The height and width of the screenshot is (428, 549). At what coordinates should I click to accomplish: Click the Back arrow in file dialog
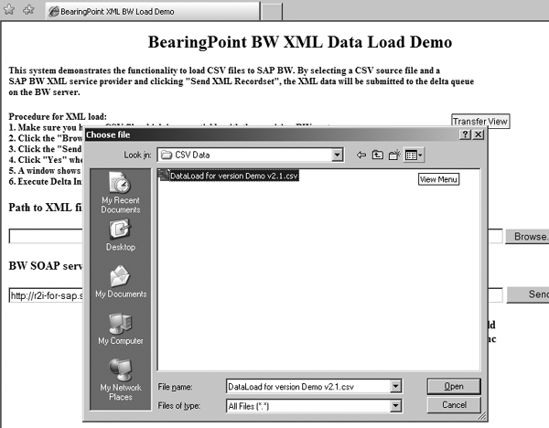[361, 155]
